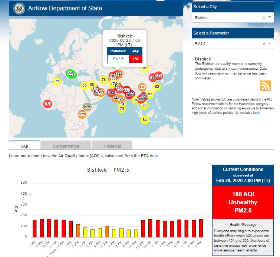Image resolution: width=280 pixels, height=257 pixels.
Task: Click the Bishkek city combo box
Action: tap(226, 17)
